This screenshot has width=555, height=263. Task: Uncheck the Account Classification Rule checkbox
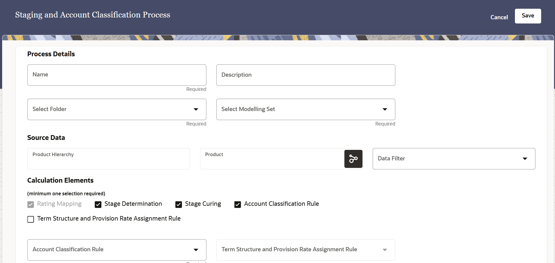[238, 205]
